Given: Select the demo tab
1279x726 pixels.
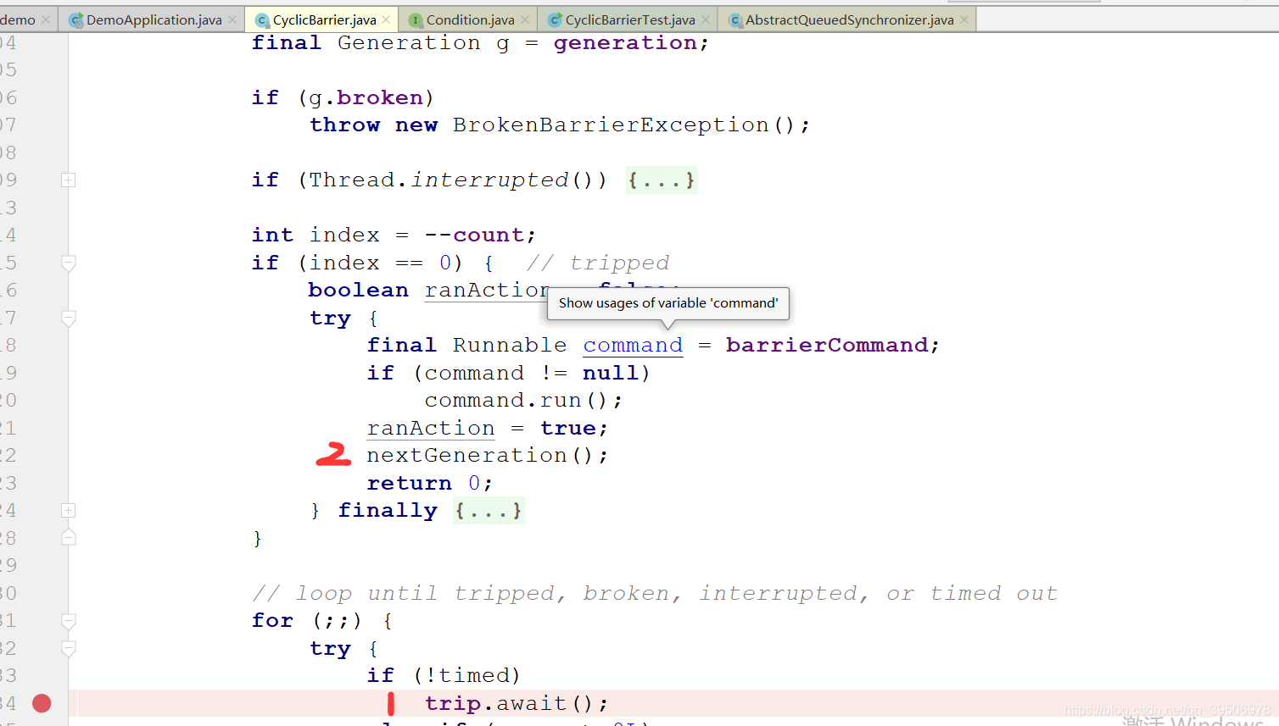Looking at the screenshot, I should coord(18,19).
